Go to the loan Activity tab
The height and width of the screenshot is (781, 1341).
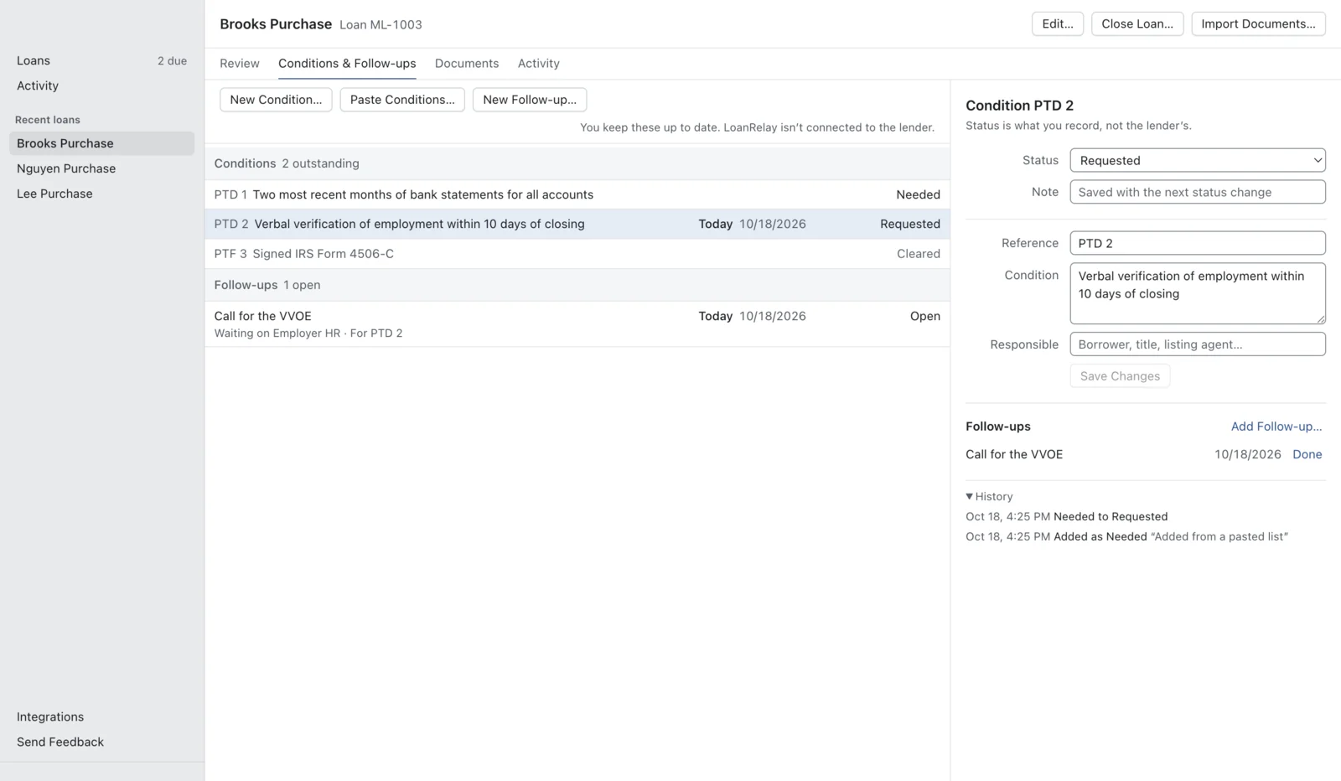point(538,64)
